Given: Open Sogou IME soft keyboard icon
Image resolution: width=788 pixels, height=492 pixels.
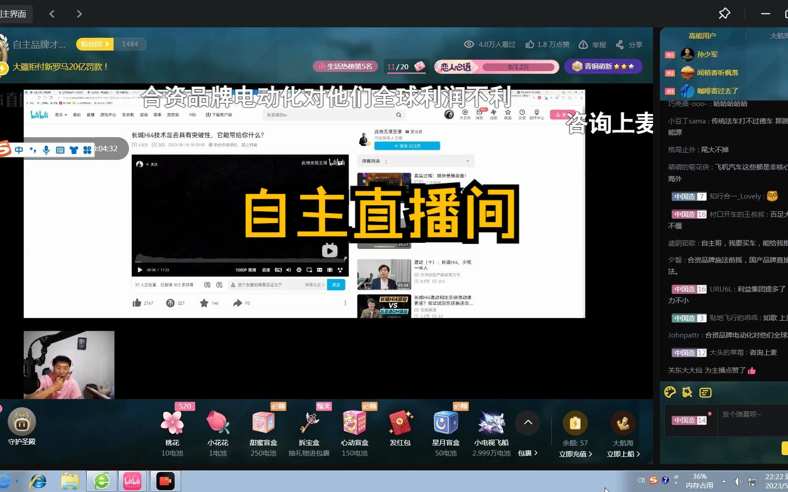Looking at the screenshot, I should (60, 150).
